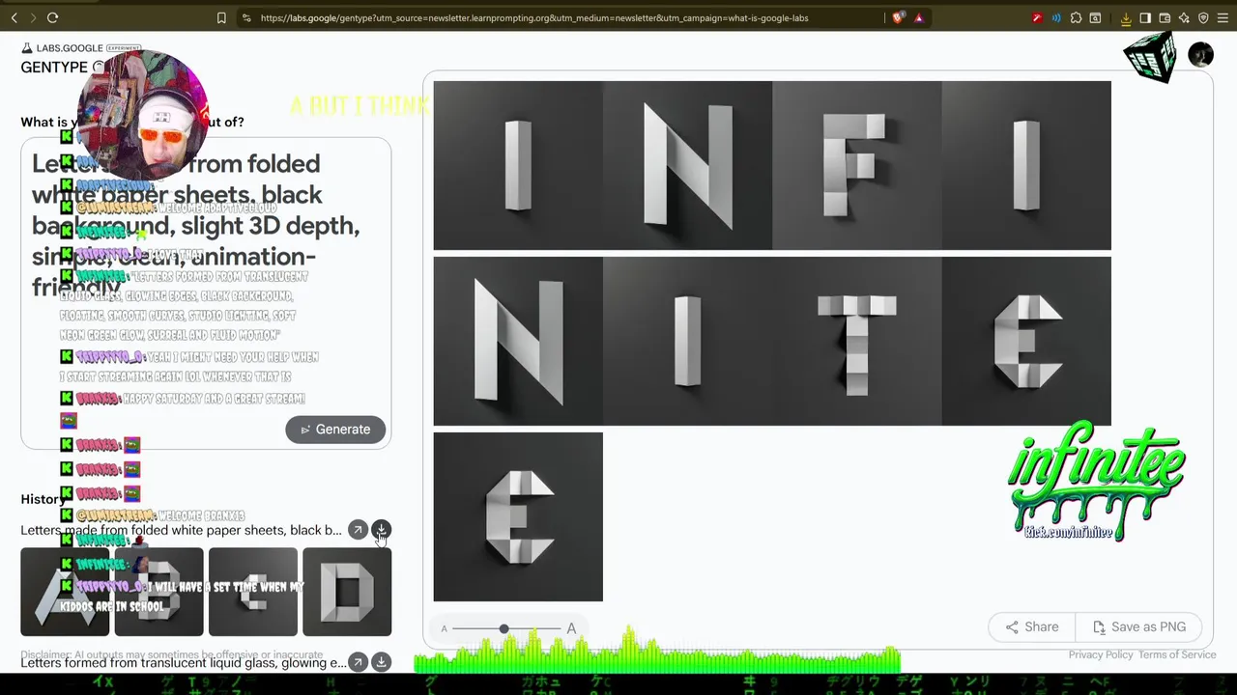1237x695 pixels.
Task: Click the 'Letters formed from translucent liquid glass' history text
Action: click(183, 662)
